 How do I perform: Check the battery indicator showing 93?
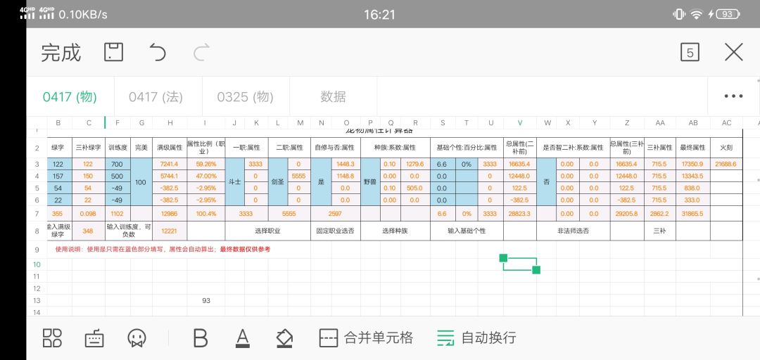(728, 14)
